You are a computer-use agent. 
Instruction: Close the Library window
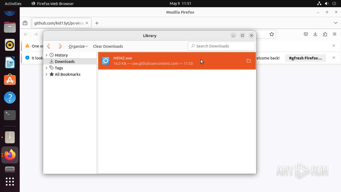point(251,35)
